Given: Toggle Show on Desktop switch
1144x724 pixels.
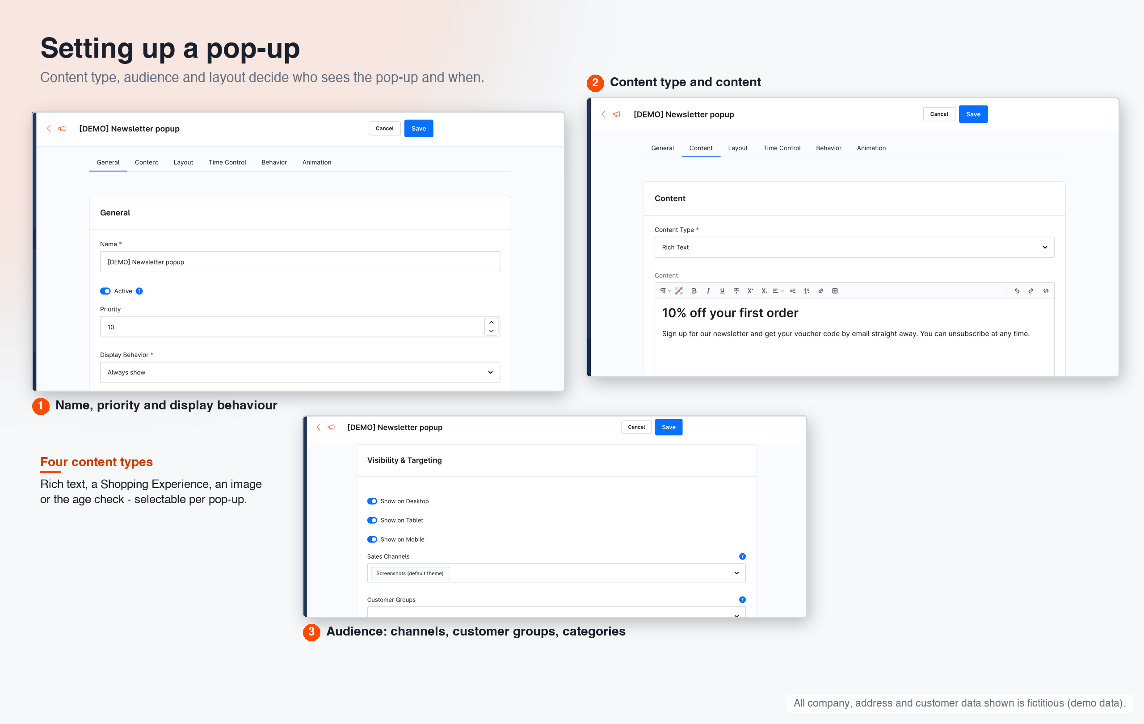Looking at the screenshot, I should point(372,501).
